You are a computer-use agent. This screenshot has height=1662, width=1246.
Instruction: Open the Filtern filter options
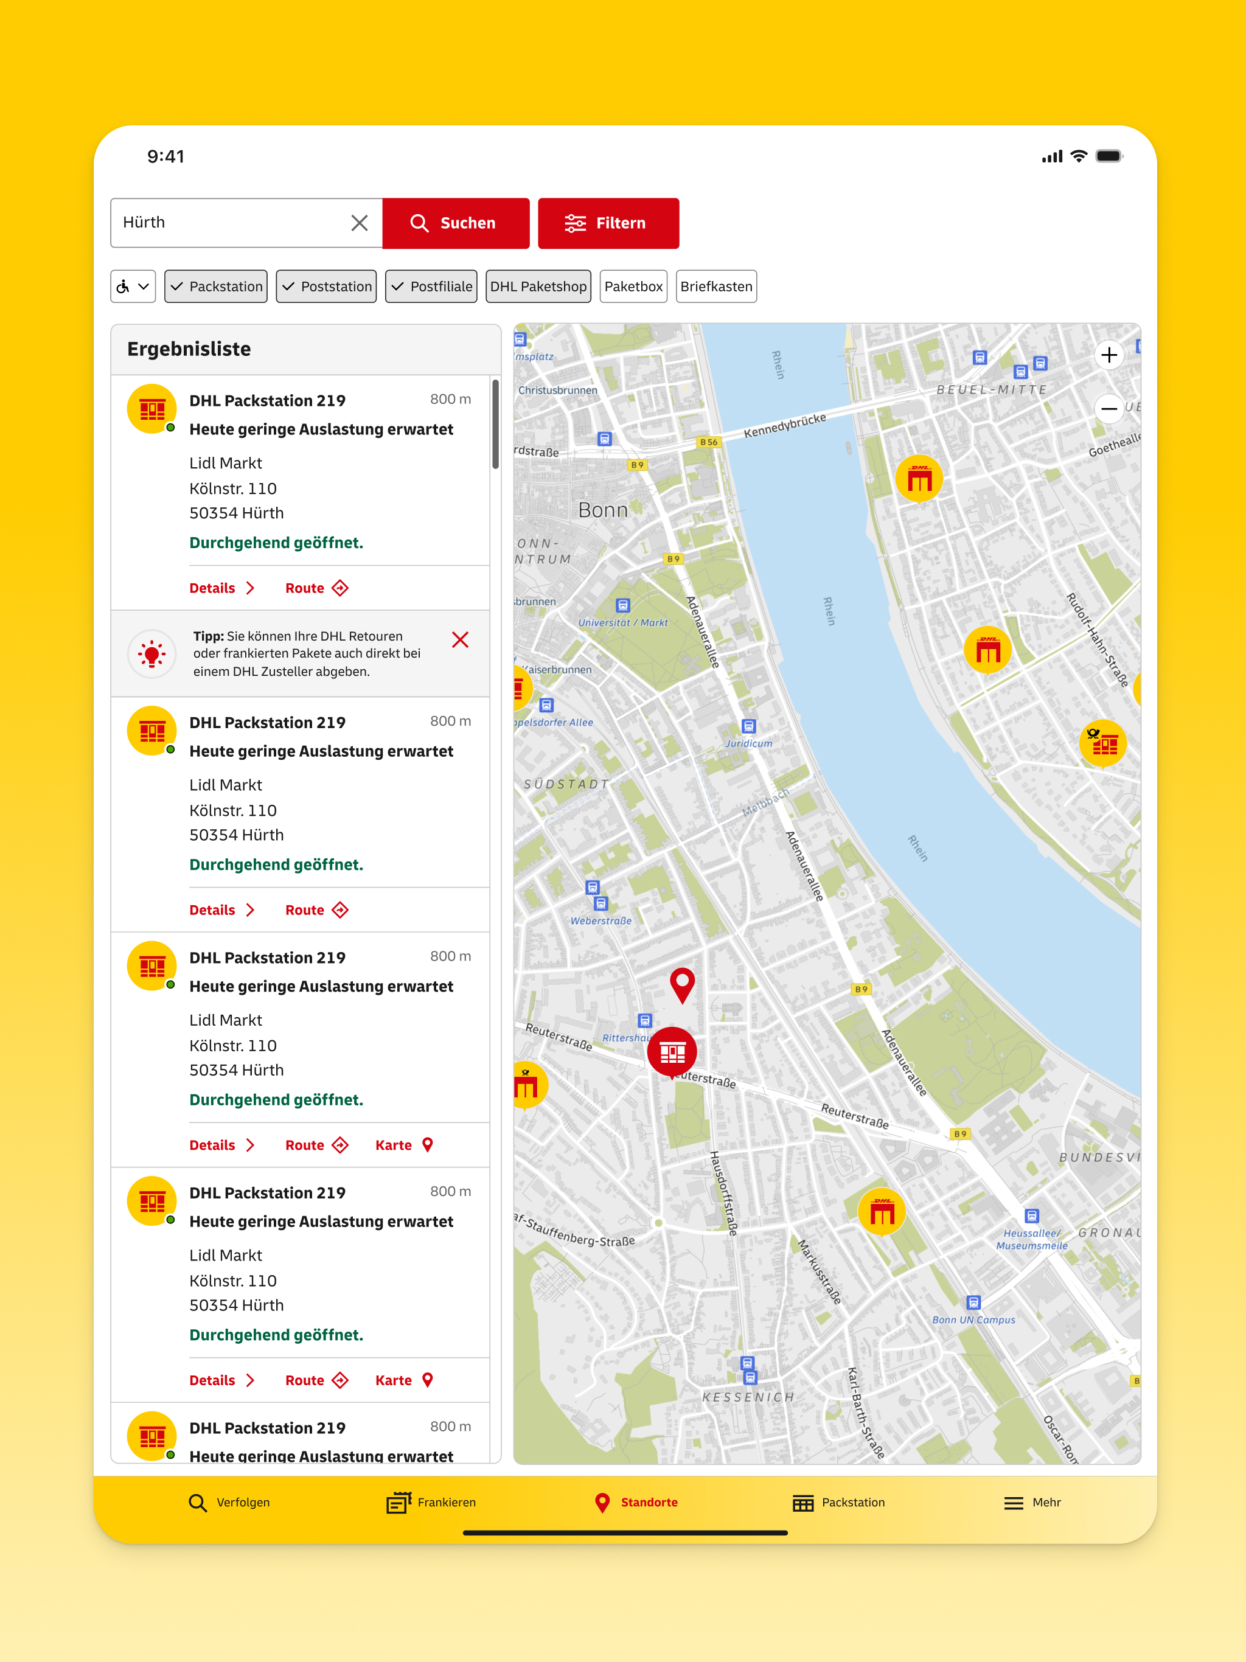[x=608, y=223]
